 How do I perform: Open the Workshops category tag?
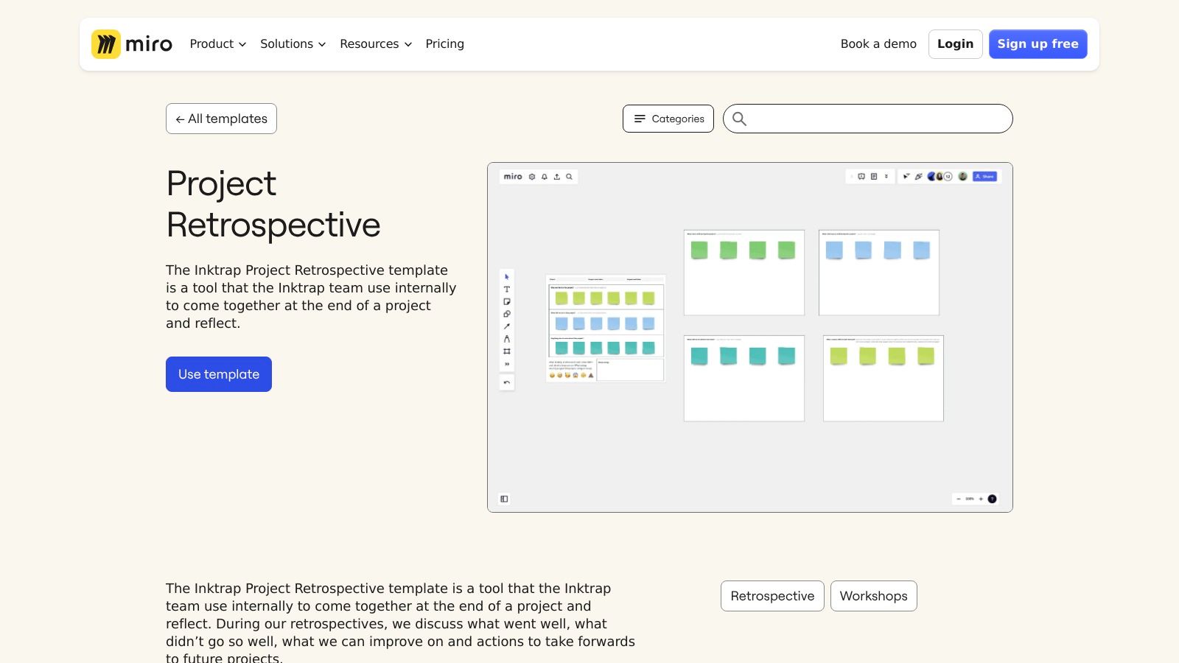[874, 596]
